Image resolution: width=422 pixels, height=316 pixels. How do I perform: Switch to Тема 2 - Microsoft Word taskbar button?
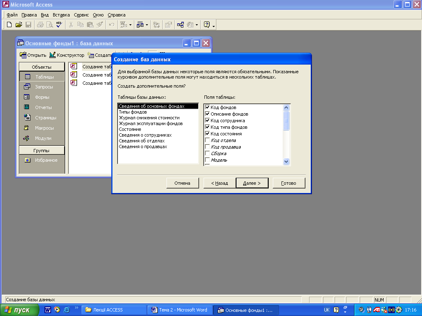[180, 310]
